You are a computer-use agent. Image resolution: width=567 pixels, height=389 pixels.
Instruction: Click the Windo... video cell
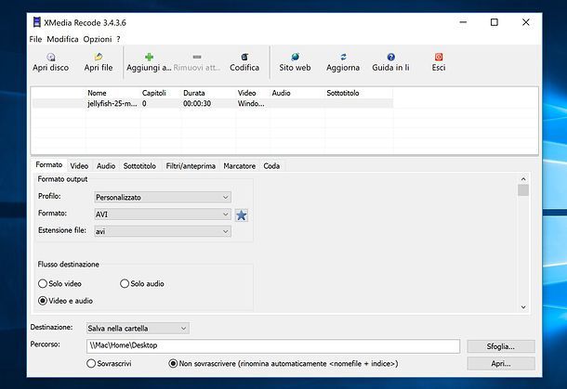[x=251, y=104]
